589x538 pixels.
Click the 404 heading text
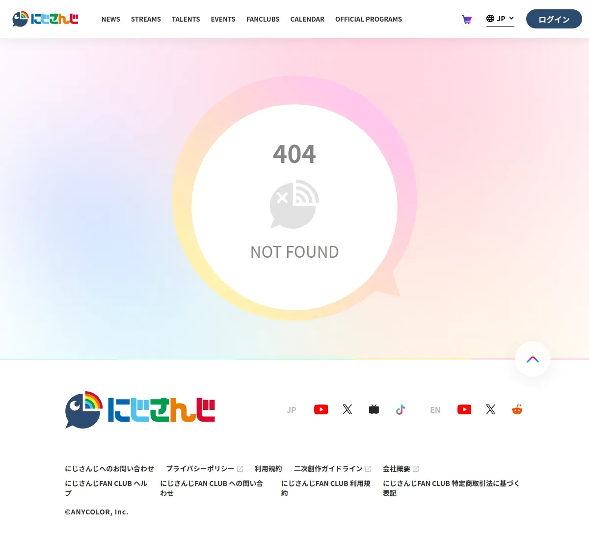pos(294,154)
